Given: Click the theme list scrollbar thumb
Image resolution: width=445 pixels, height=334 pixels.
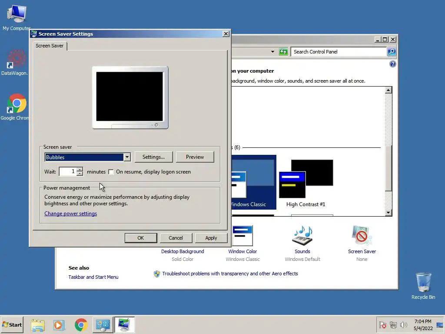Looking at the screenshot, I should coord(389,167).
